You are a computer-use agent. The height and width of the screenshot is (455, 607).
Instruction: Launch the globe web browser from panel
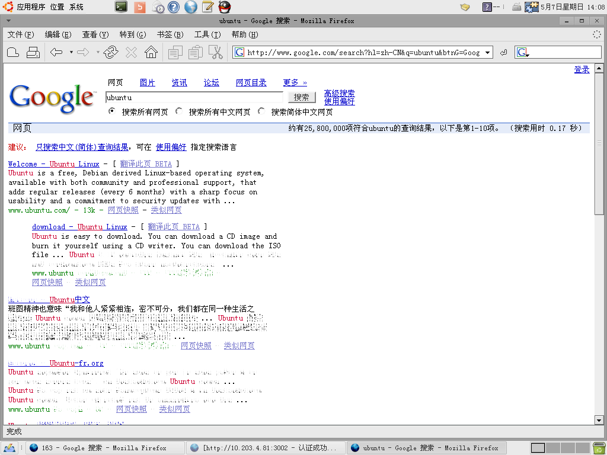click(190, 7)
